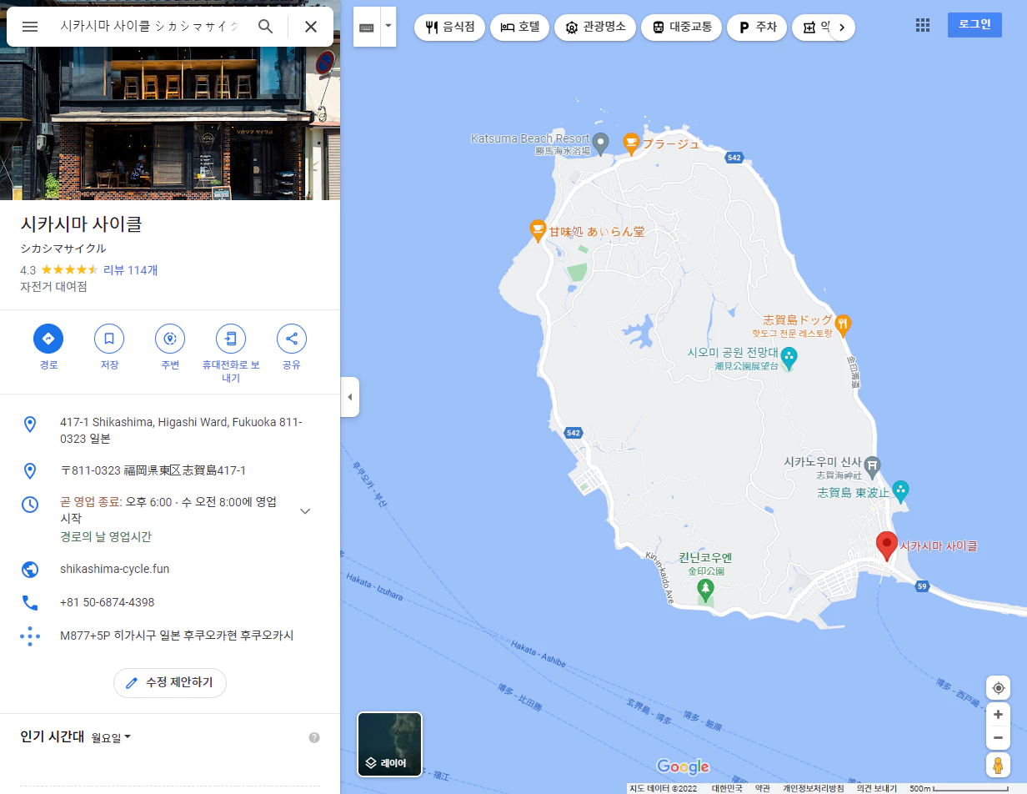The width and height of the screenshot is (1027, 794).
Task: Click the 시오미 공원 전망대 marker
Action: pyautogui.click(x=789, y=359)
